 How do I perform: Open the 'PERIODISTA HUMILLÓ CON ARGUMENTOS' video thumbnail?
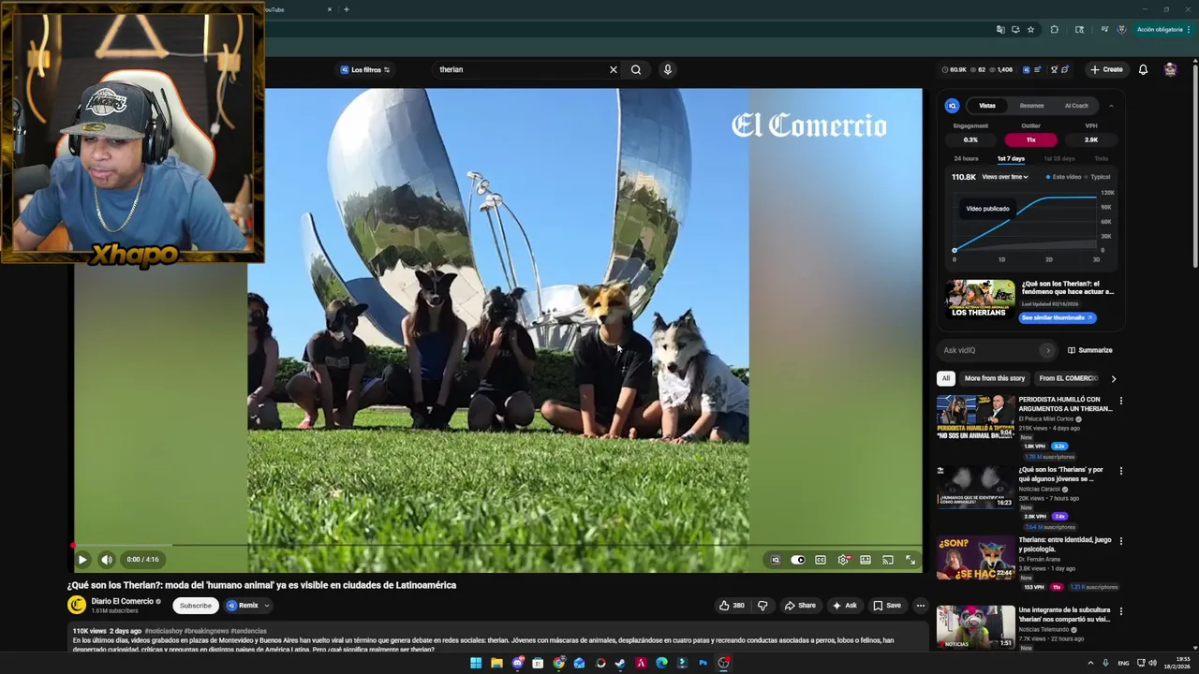(975, 417)
